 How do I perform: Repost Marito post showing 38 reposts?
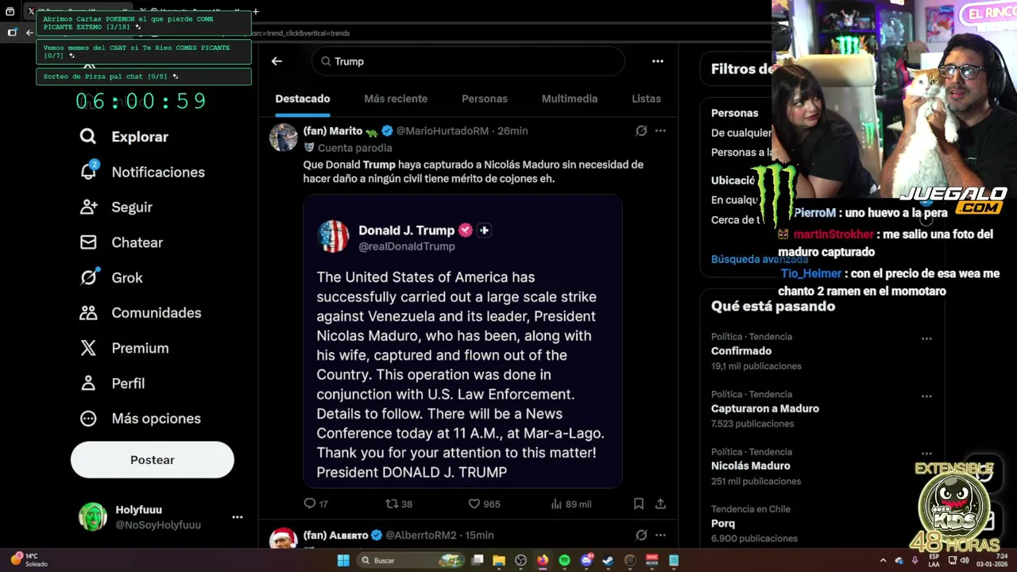click(399, 504)
